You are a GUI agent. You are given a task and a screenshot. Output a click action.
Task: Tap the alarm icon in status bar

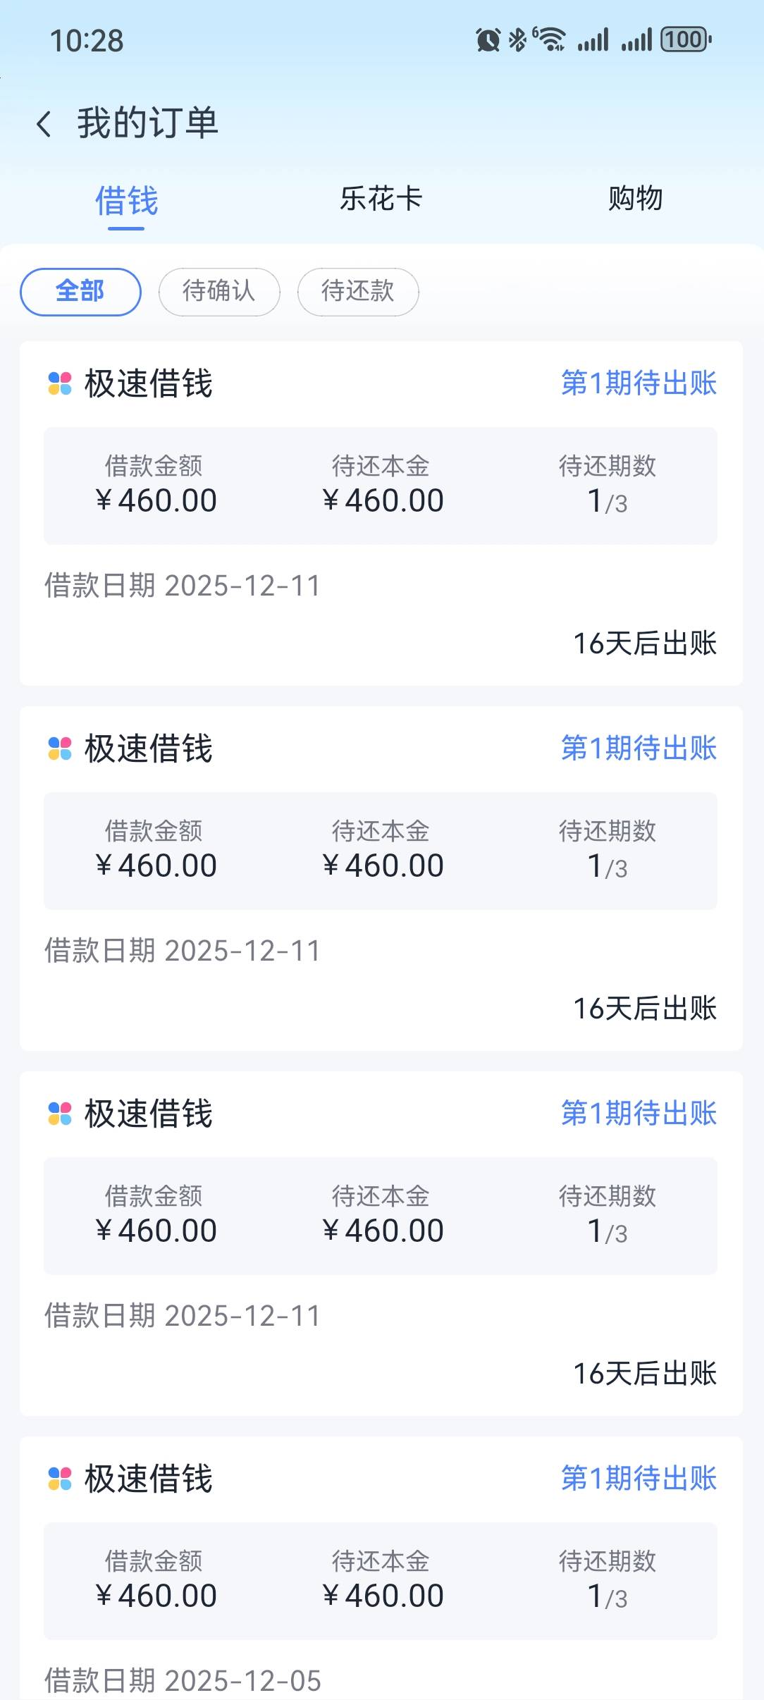coord(488,40)
